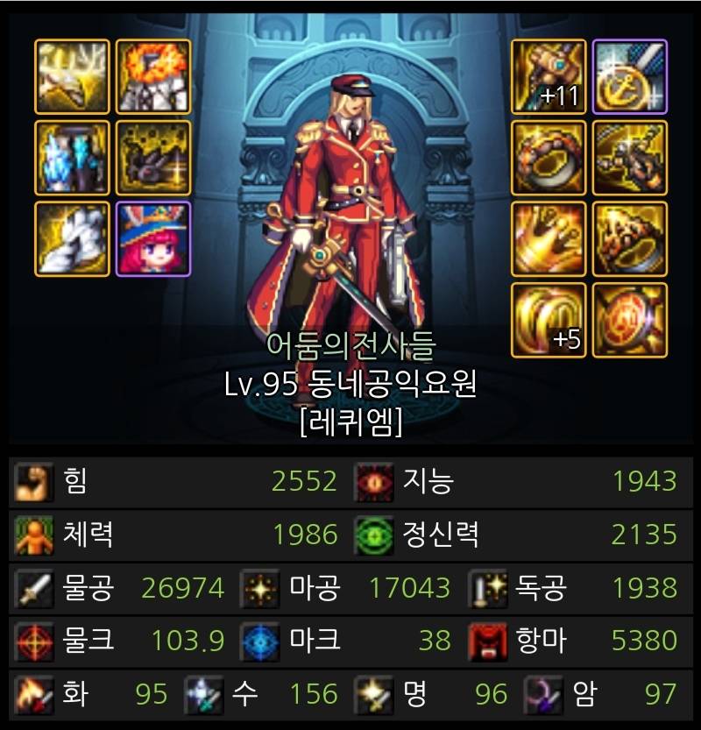This screenshot has height=730, width=701.
Task: Click the flaming hair avatar slot
Action: tap(153, 77)
